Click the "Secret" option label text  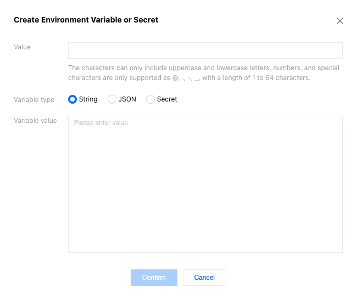pos(167,99)
